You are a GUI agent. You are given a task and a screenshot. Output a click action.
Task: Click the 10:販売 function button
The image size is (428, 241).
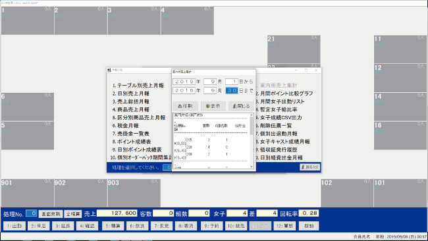tap(236, 226)
